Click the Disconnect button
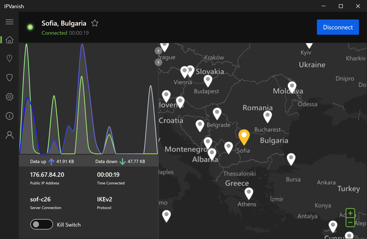Viewport: 367px width, 239px height. click(x=338, y=27)
